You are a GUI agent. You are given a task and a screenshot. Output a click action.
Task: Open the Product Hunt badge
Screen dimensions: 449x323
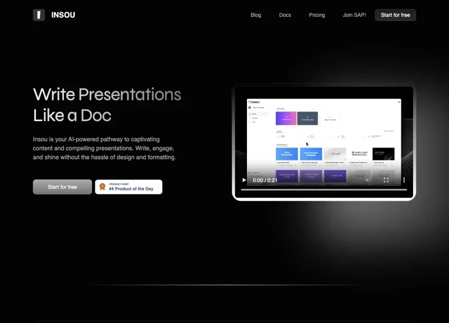(129, 187)
